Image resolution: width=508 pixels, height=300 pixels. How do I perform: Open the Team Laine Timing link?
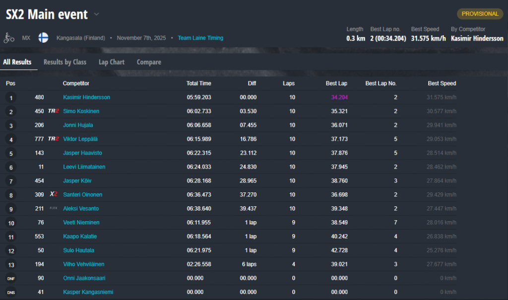point(200,38)
